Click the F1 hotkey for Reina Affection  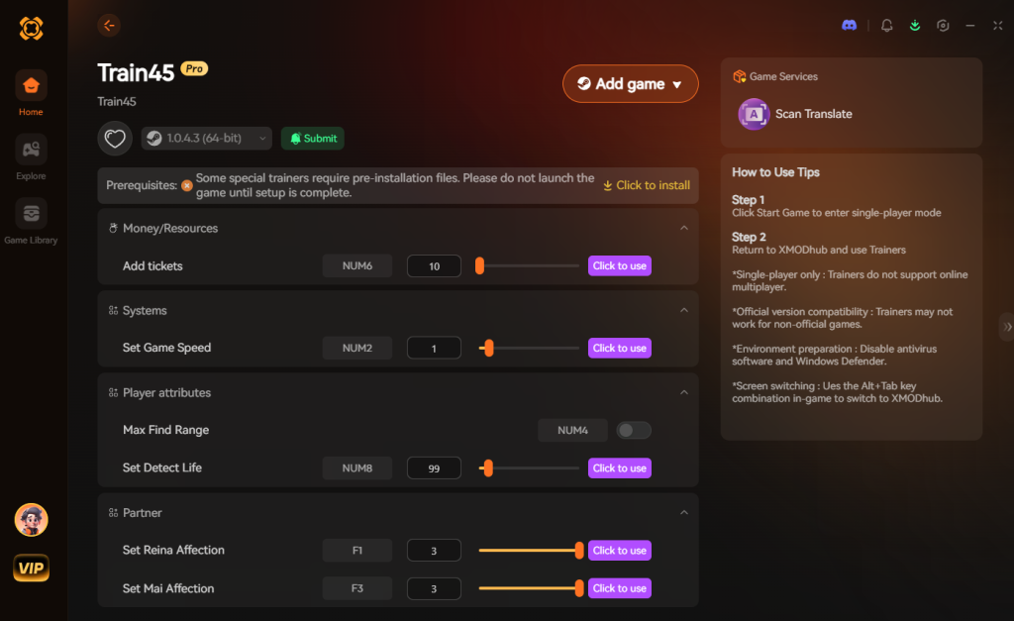pyautogui.click(x=356, y=551)
